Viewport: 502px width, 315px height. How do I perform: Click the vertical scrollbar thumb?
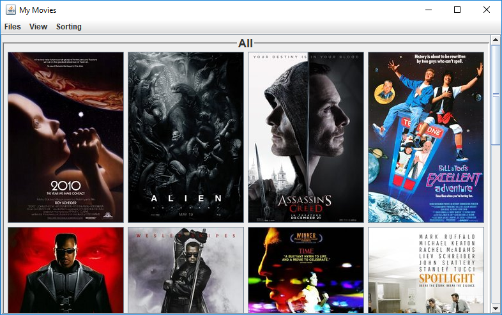point(496,95)
